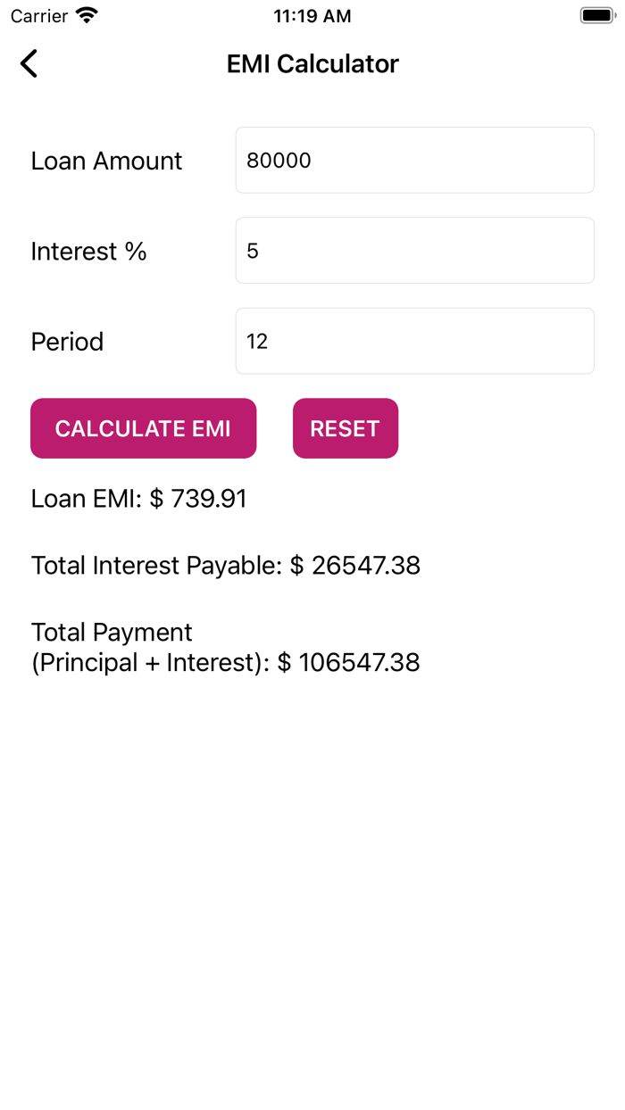Tap the Total Interest Payable line
Viewport: 625px width, 1110px height.
(x=225, y=566)
